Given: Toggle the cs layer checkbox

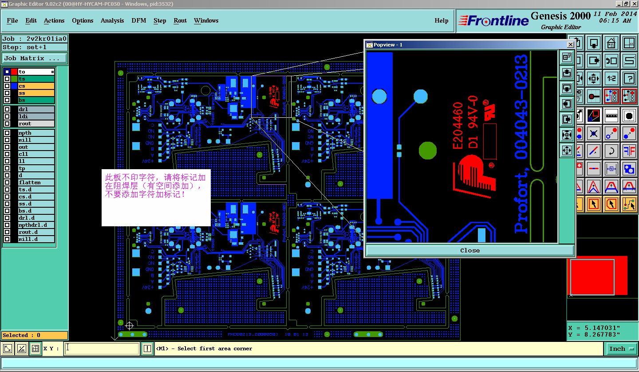Looking at the screenshot, I should pos(7,86).
